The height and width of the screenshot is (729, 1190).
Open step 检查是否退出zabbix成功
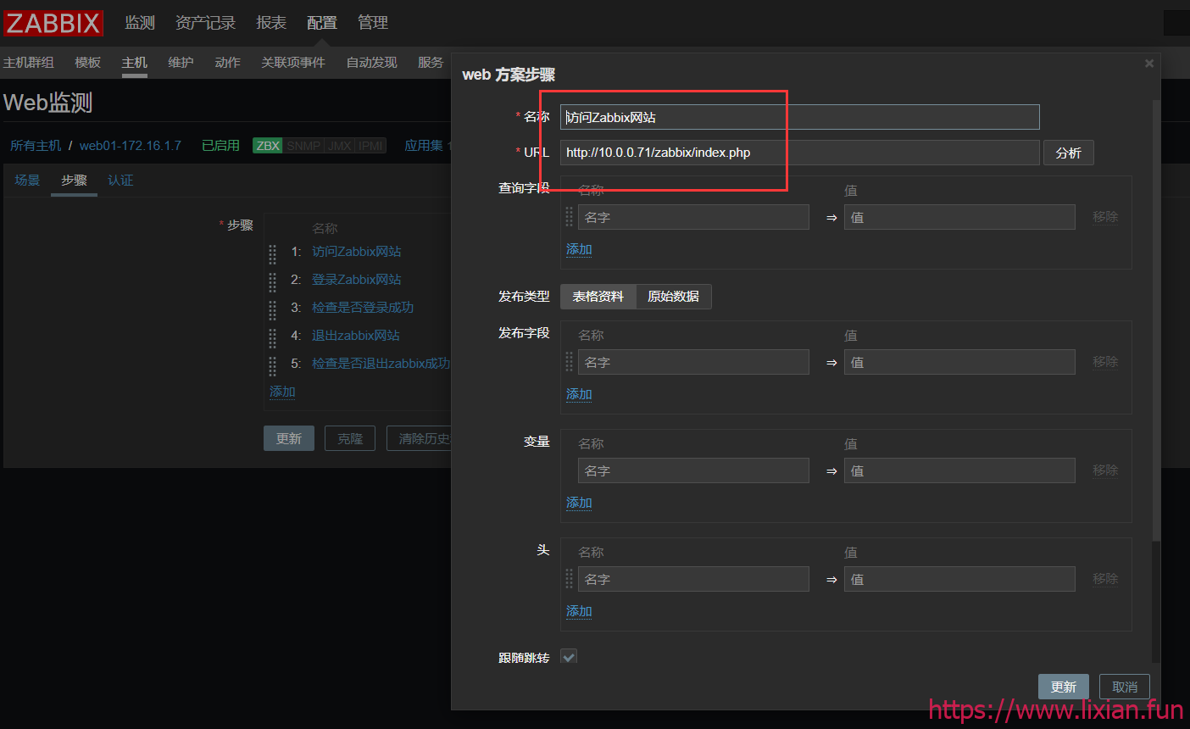381,364
